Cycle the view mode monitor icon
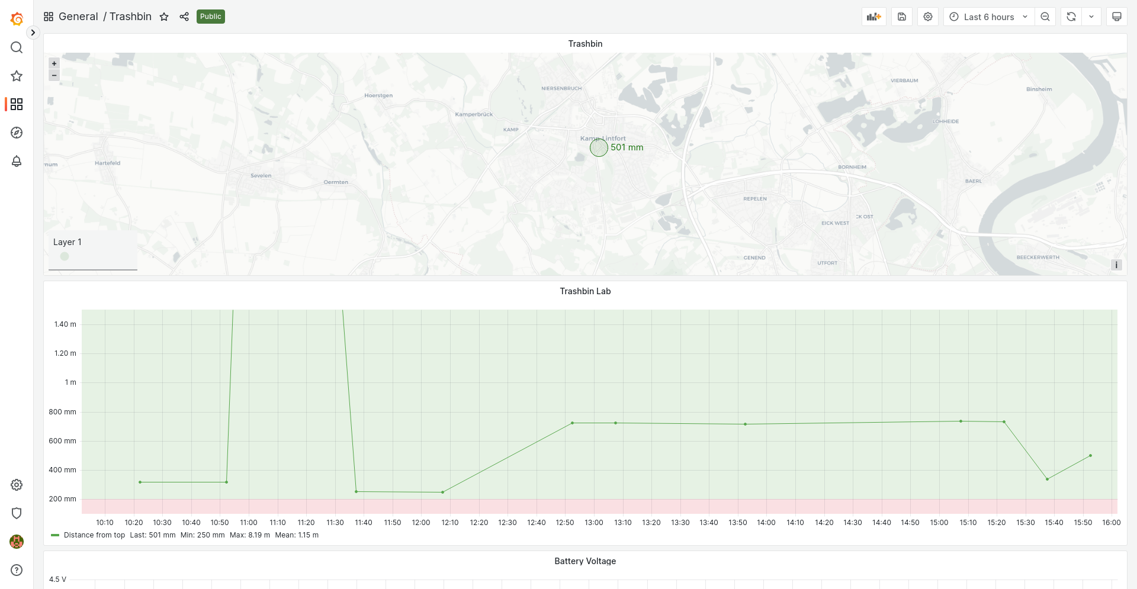Viewport: 1137px width, 589px height. pos(1116,17)
